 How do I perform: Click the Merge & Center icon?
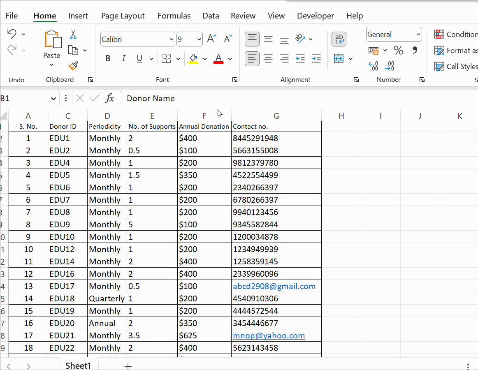pos(339,59)
